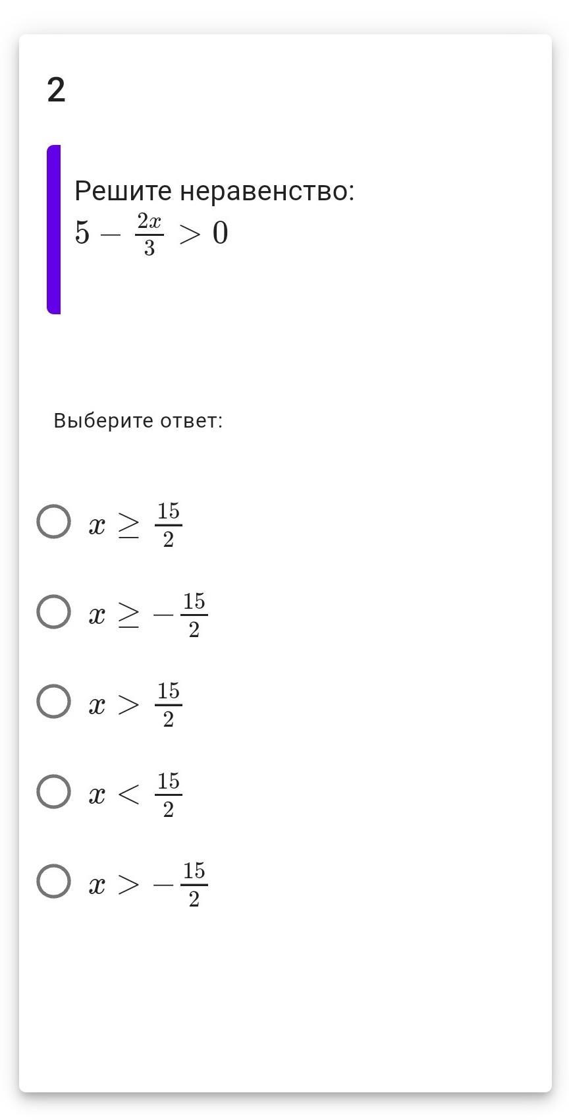The height and width of the screenshot is (1120, 569).
Task: Click the zero in the inequality
Action: [x=221, y=233]
